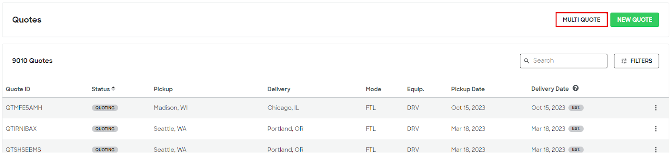Open three-dot menu for quote QTMFE5AMH

pos(656,108)
